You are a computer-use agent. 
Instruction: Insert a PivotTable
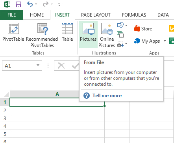(13, 32)
